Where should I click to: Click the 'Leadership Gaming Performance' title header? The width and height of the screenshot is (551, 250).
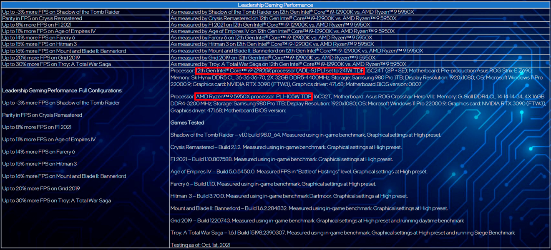pos(275,5)
